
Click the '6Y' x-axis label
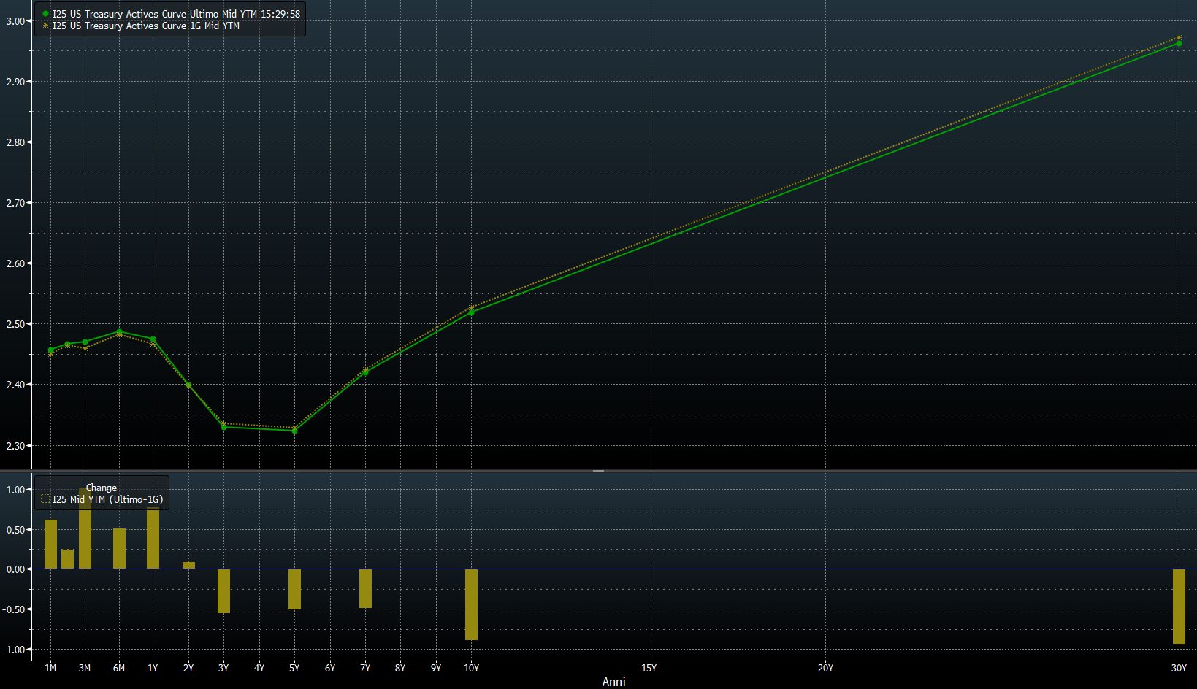click(x=330, y=668)
